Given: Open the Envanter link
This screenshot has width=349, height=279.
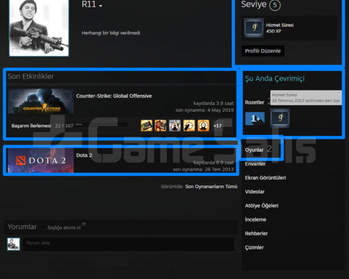Looking at the screenshot, I should coord(255,164).
